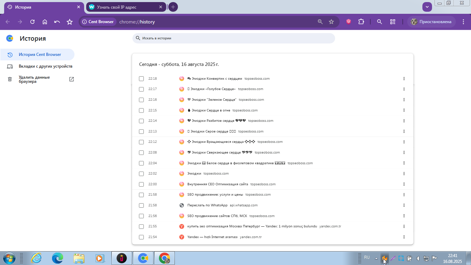Bookmark this page with the address bar star
The height and width of the screenshot is (265, 471).
tap(331, 22)
